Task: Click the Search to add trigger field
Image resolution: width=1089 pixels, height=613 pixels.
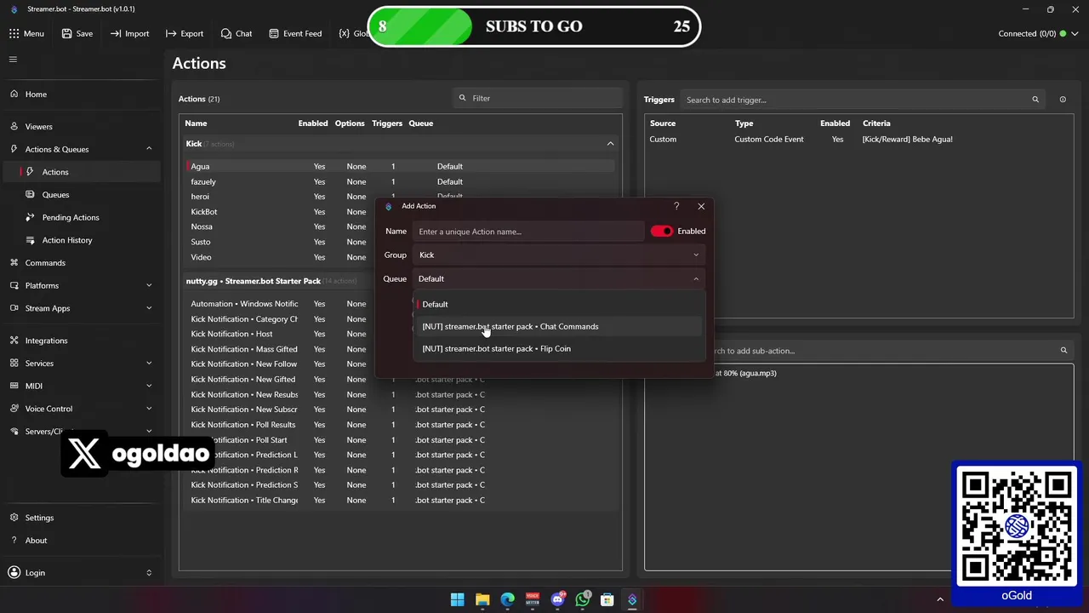Action: tap(864, 100)
